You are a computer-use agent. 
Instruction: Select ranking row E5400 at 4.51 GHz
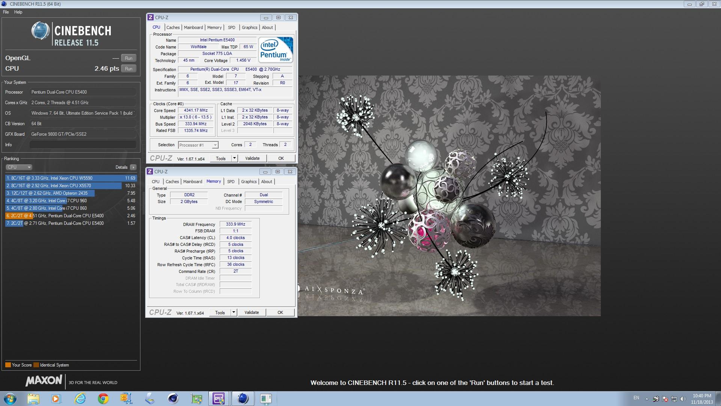pyautogui.click(x=71, y=216)
